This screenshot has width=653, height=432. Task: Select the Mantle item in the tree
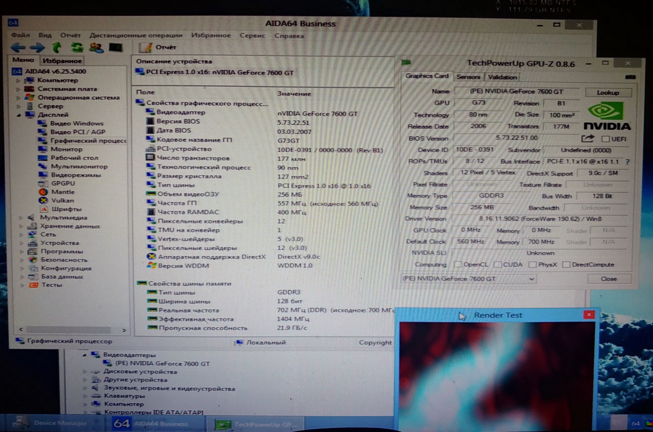63,192
